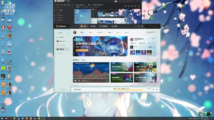Click the edit pencil beside the badge cards
Screen dimensions: 214x120
154,53
